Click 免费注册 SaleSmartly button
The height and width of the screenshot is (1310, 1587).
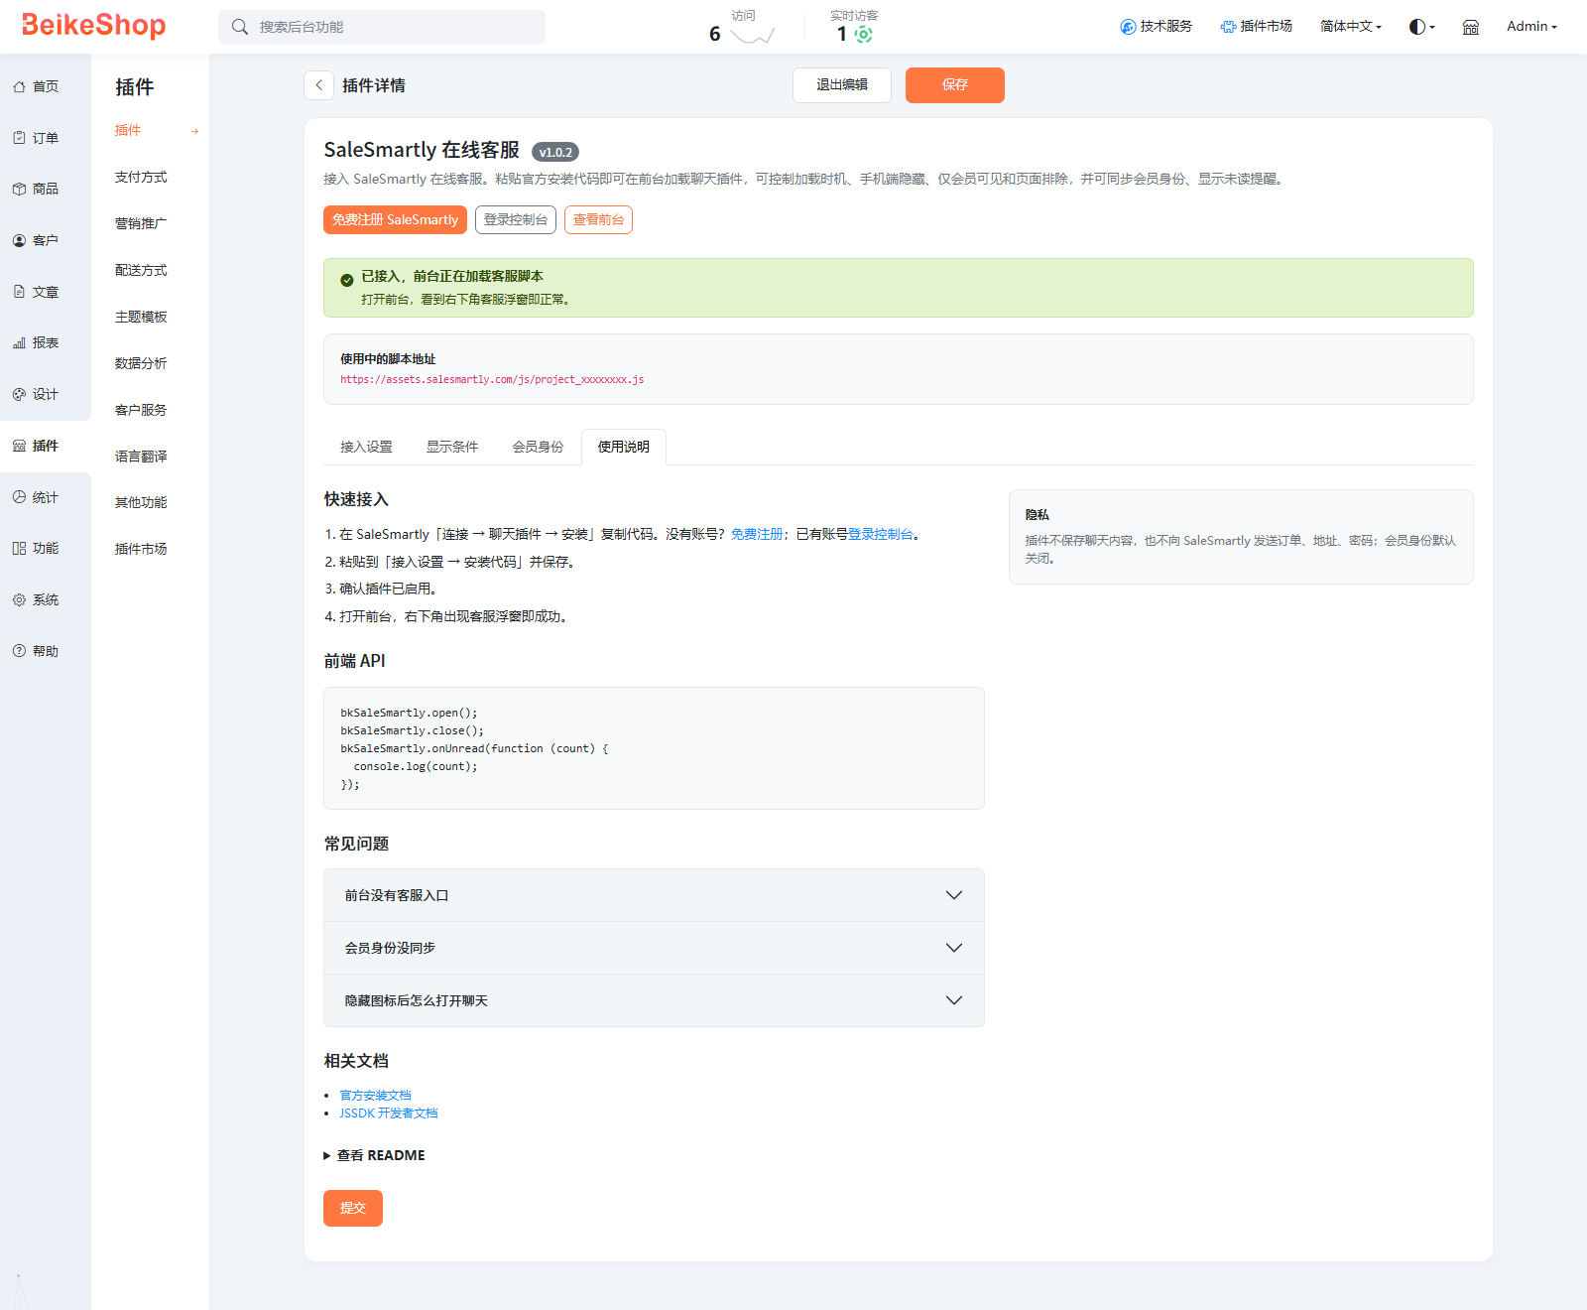pyautogui.click(x=395, y=219)
